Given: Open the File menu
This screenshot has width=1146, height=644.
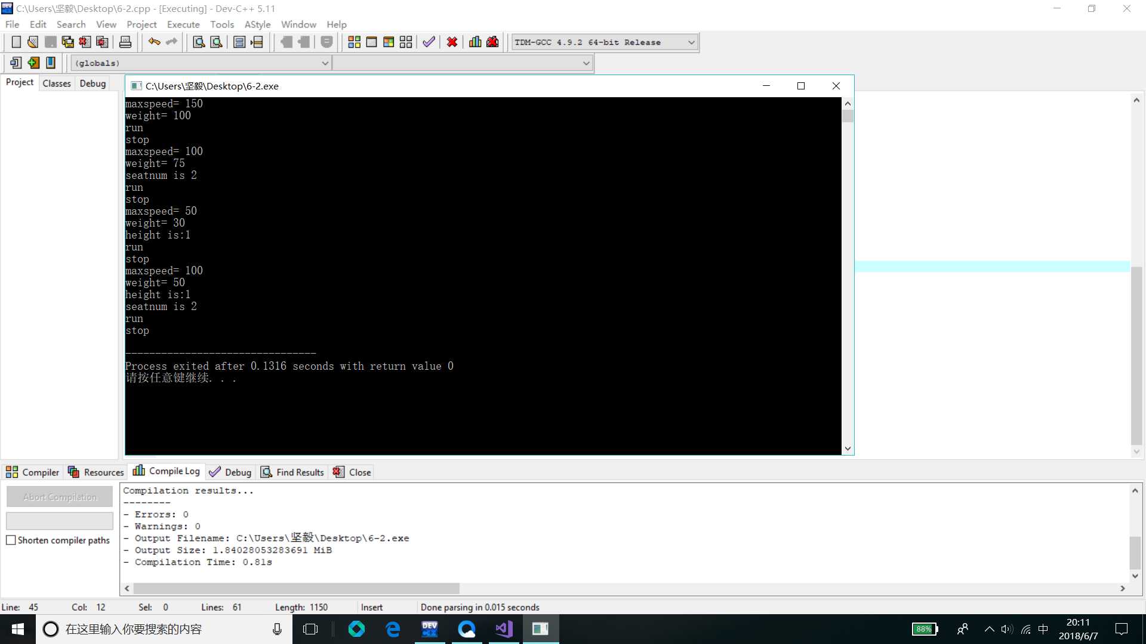Looking at the screenshot, I should pos(13,24).
